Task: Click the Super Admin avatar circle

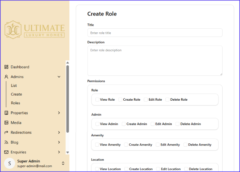Action: coord(10,163)
